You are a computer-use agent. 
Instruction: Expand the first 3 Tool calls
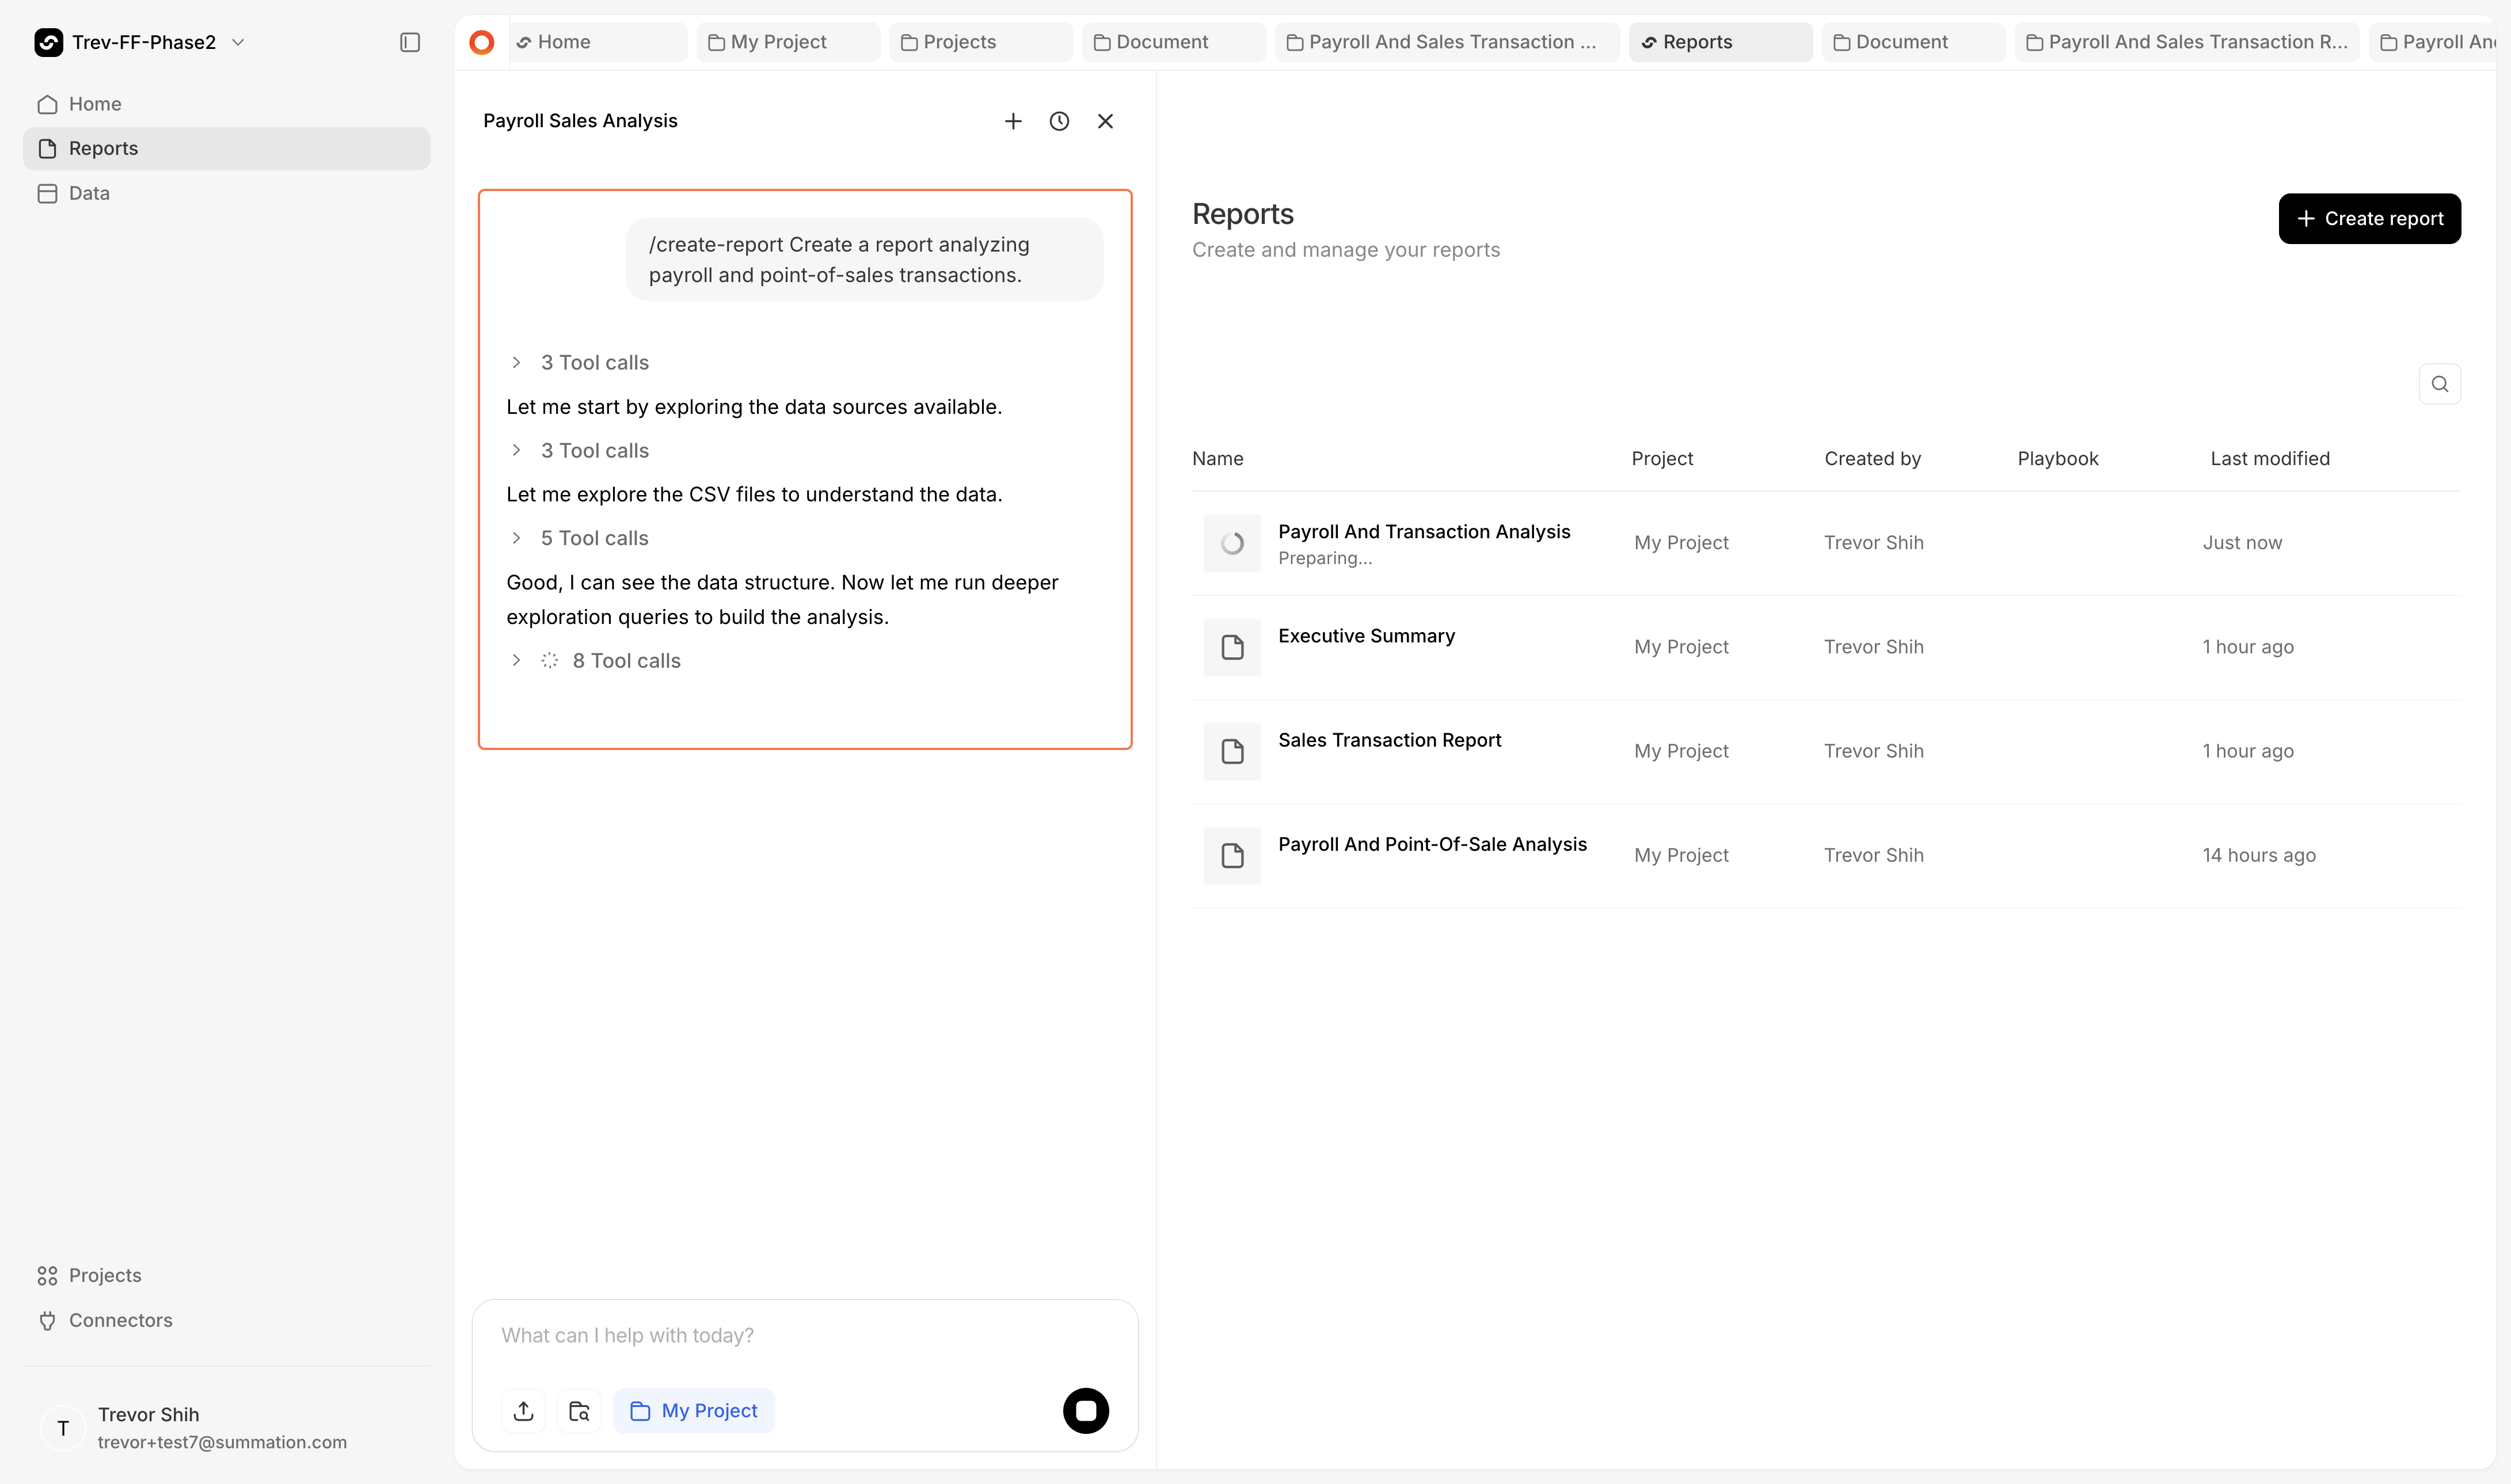point(580,363)
